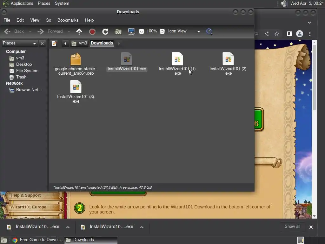325x244 pixels.
Task: Switch to Free Game to Download taskbar window
Action: pyautogui.click(x=37, y=240)
